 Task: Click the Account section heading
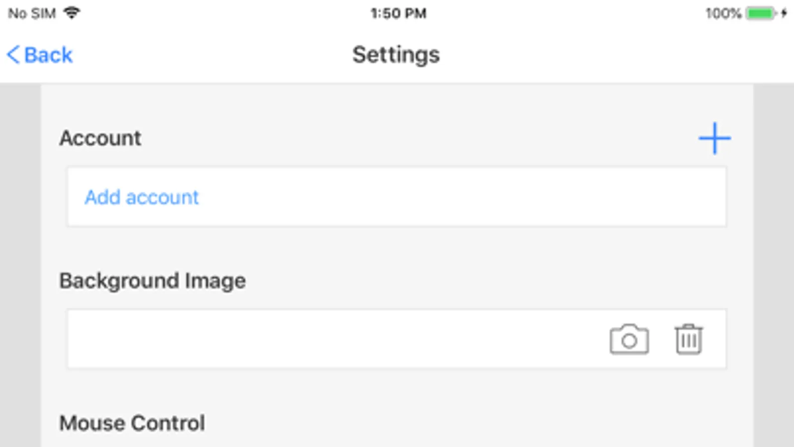[x=100, y=138]
